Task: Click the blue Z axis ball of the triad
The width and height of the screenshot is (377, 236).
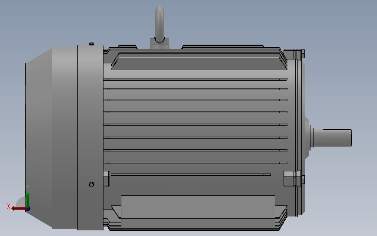Action: (28, 209)
